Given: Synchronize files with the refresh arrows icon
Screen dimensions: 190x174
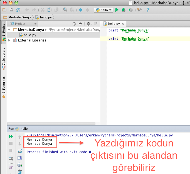Looking at the screenshot, I should click(x=18, y=10).
